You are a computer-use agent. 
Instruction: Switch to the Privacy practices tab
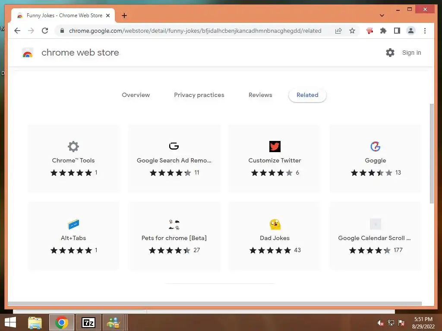click(199, 95)
